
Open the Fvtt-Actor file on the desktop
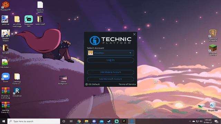(6, 63)
